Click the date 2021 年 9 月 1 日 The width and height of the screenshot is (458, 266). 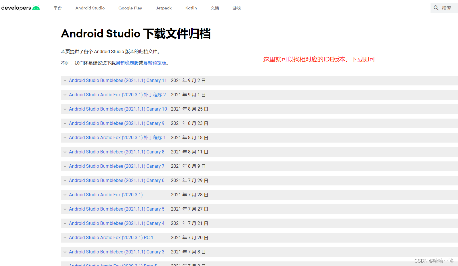[188, 95]
